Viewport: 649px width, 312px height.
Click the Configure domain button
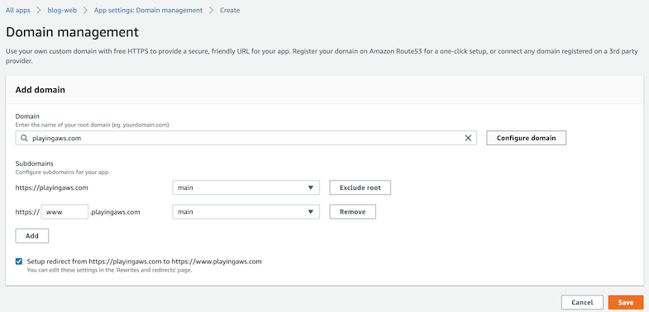click(526, 138)
